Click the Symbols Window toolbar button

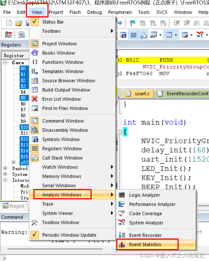123,35
